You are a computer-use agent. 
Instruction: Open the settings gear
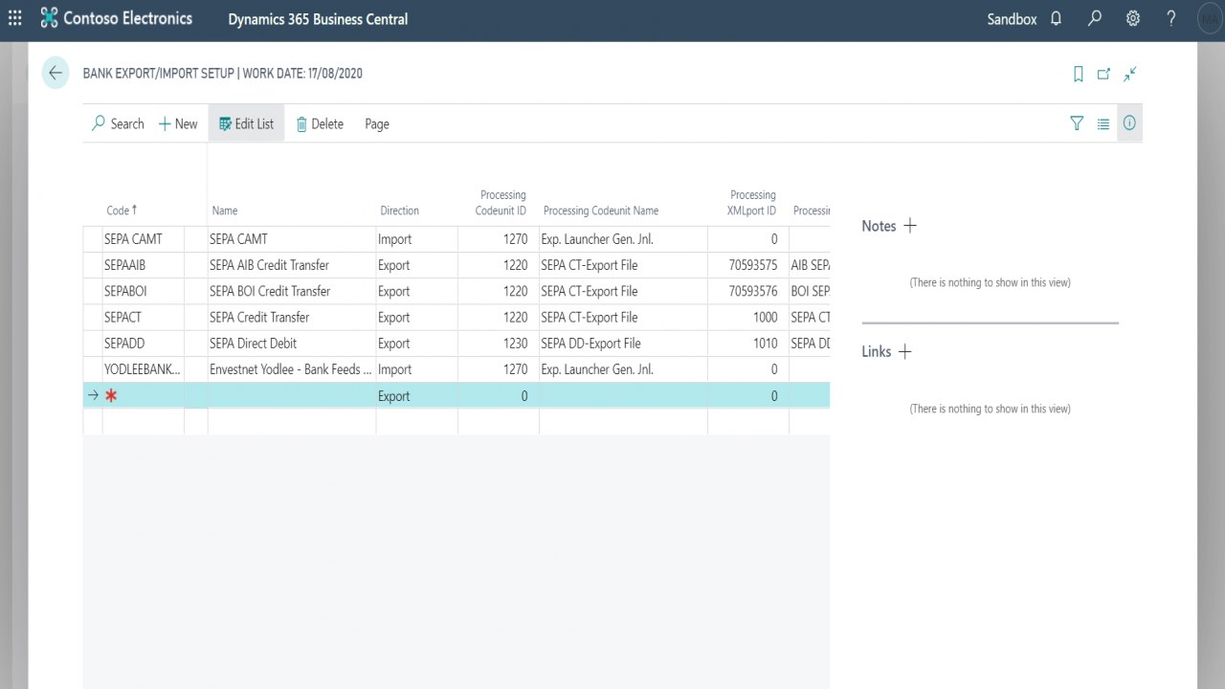[1133, 18]
